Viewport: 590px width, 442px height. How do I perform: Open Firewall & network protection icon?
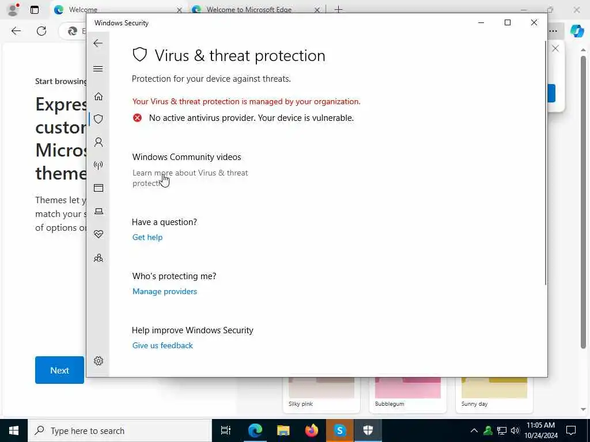pos(98,165)
